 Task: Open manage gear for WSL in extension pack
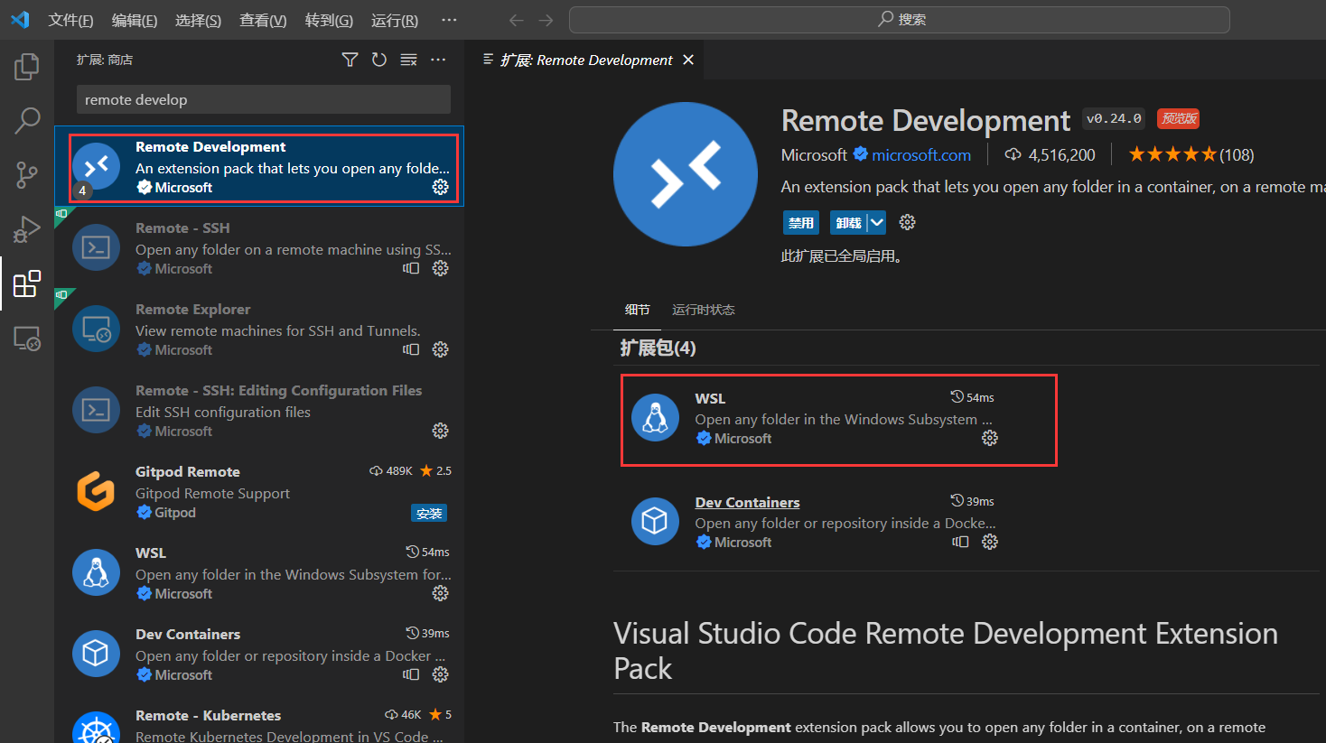pyautogui.click(x=990, y=438)
